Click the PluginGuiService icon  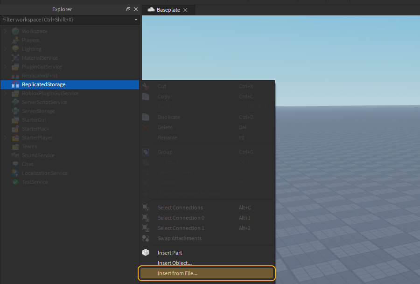pyautogui.click(x=15, y=67)
